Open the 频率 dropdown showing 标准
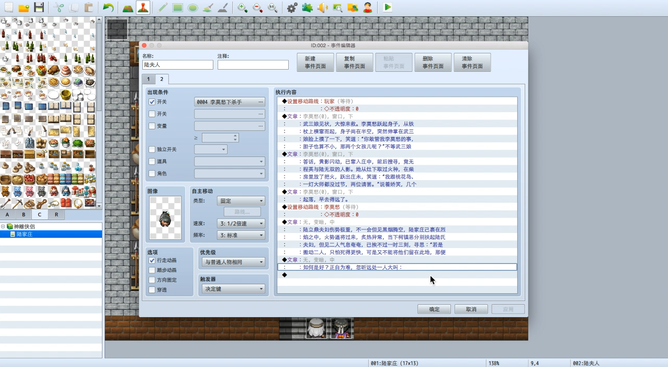Image resolution: width=668 pixels, height=367 pixels. click(x=241, y=236)
